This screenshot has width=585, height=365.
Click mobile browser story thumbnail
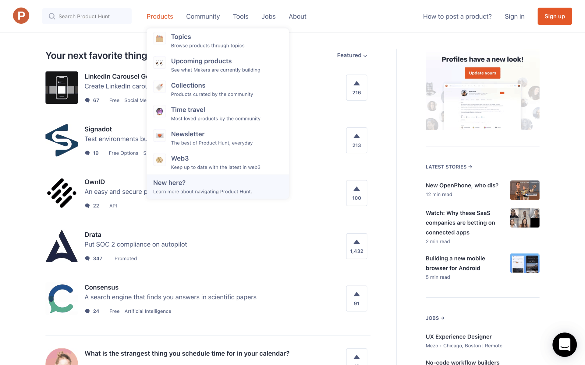click(x=525, y=263)
